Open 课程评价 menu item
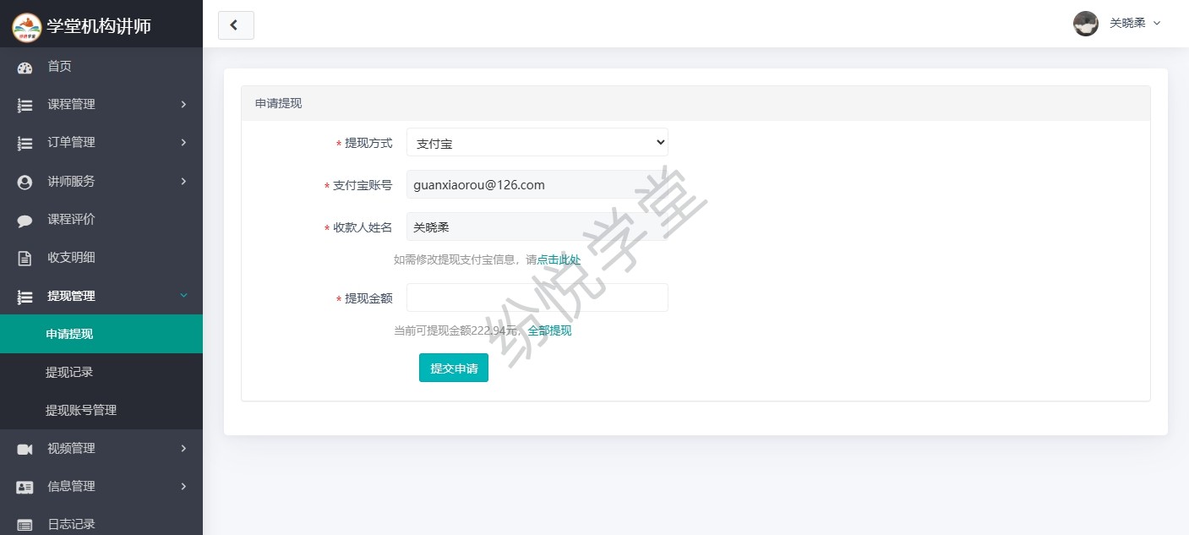The height and width of the screenshot is (535, 1189). click(101, 219)
